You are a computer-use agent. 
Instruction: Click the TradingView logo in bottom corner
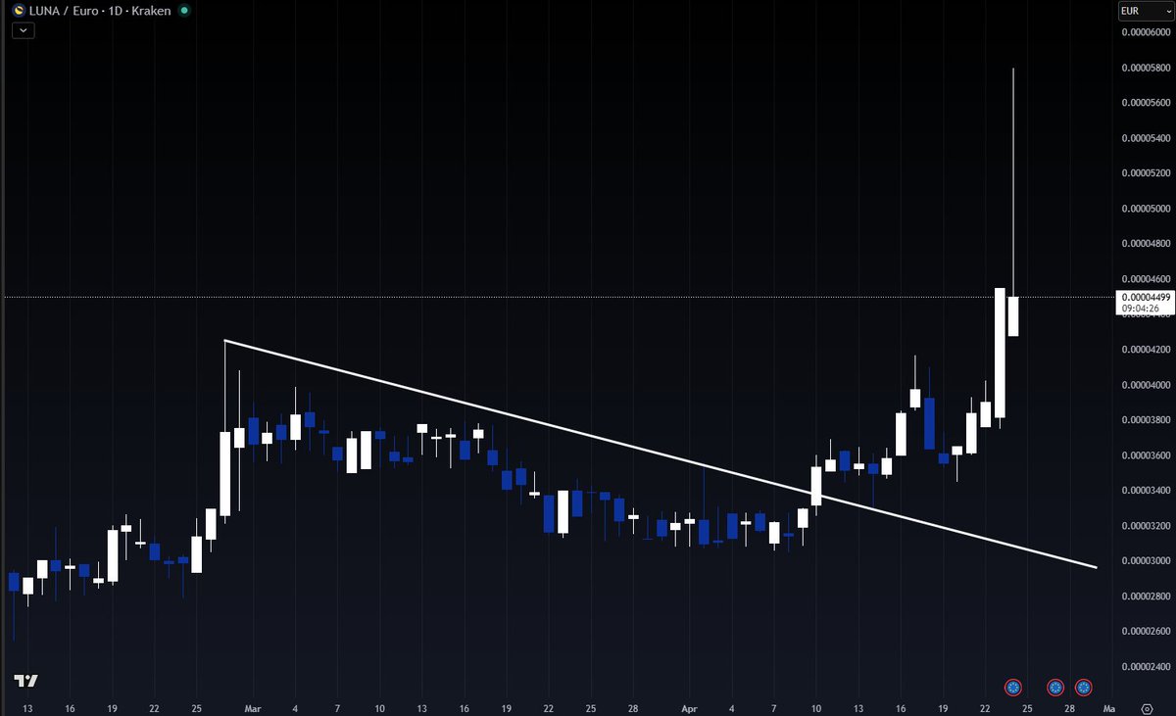(25, 682)
